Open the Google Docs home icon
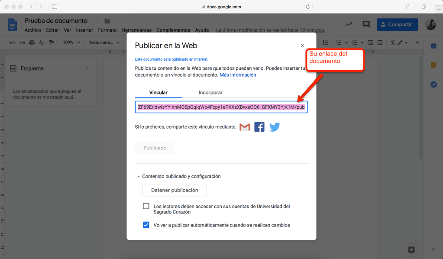Screen dimensions: 443x259 pos(13,25)
